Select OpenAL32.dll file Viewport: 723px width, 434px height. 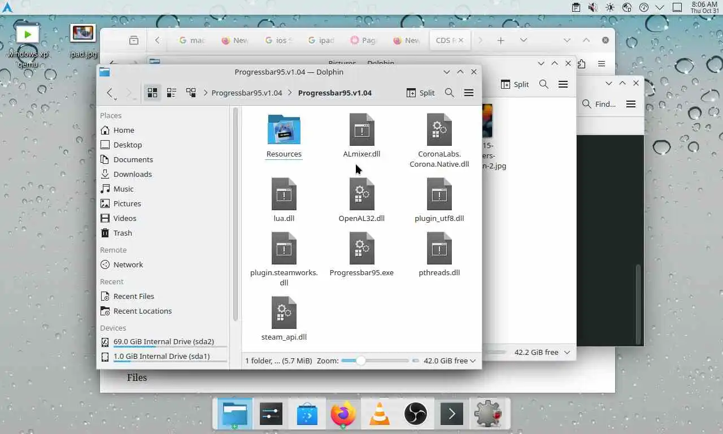(x=361, y=201)
